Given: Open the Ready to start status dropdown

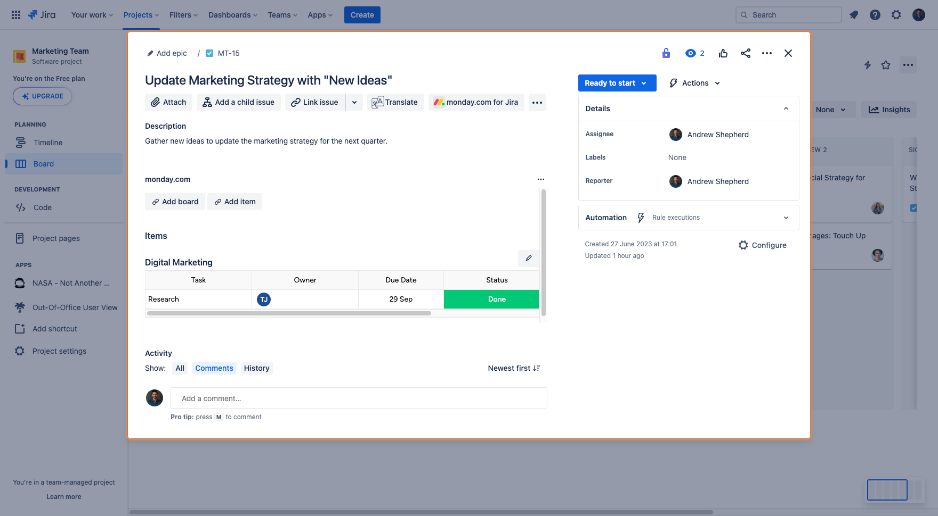Looking at the screenshot, I should 617,83.
